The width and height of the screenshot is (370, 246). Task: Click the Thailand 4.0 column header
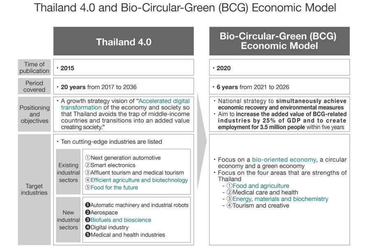pyautogui.click(x=123, y=42)
